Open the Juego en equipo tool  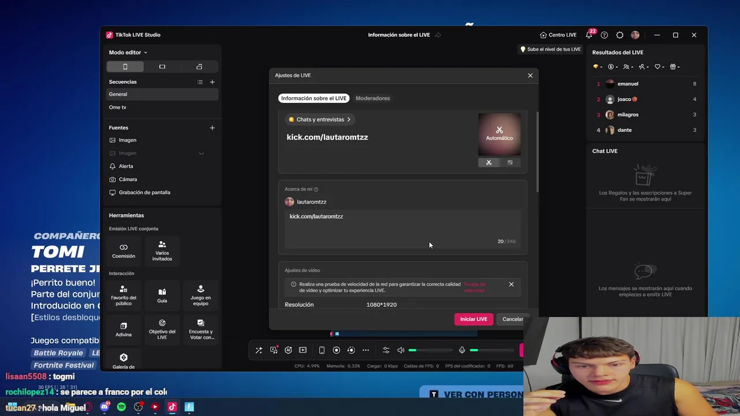(201, 295)
